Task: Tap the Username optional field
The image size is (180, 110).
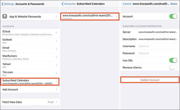Action: (x=158, y=46)
